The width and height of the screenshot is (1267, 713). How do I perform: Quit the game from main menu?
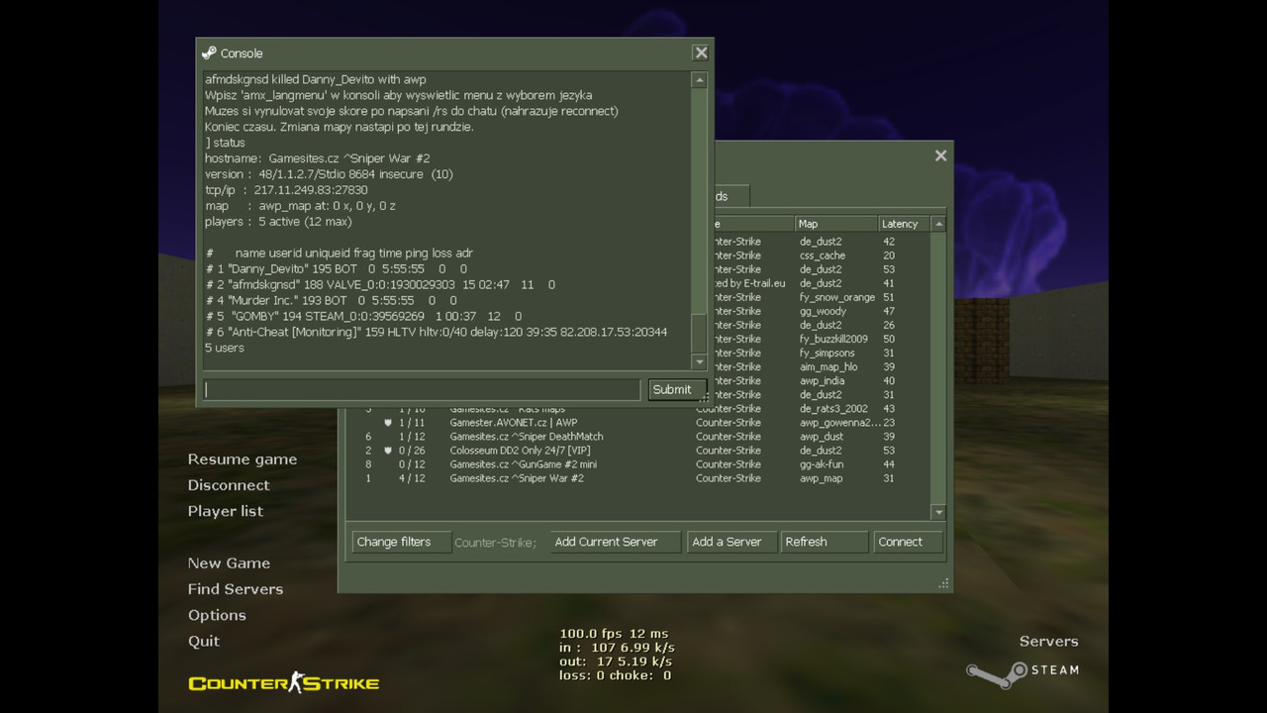(x=204, y=641)
